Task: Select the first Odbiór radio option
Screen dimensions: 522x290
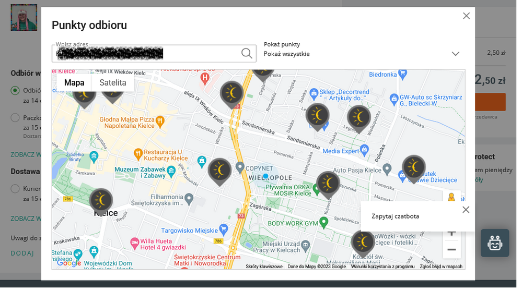Action: (15, 91)
